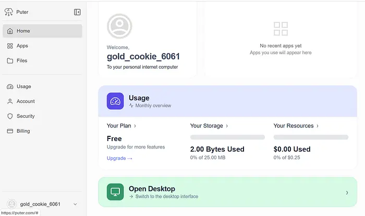Click the '0% of $0.25' text
This screenshot has width=365, height=216.
coord(287,158)
